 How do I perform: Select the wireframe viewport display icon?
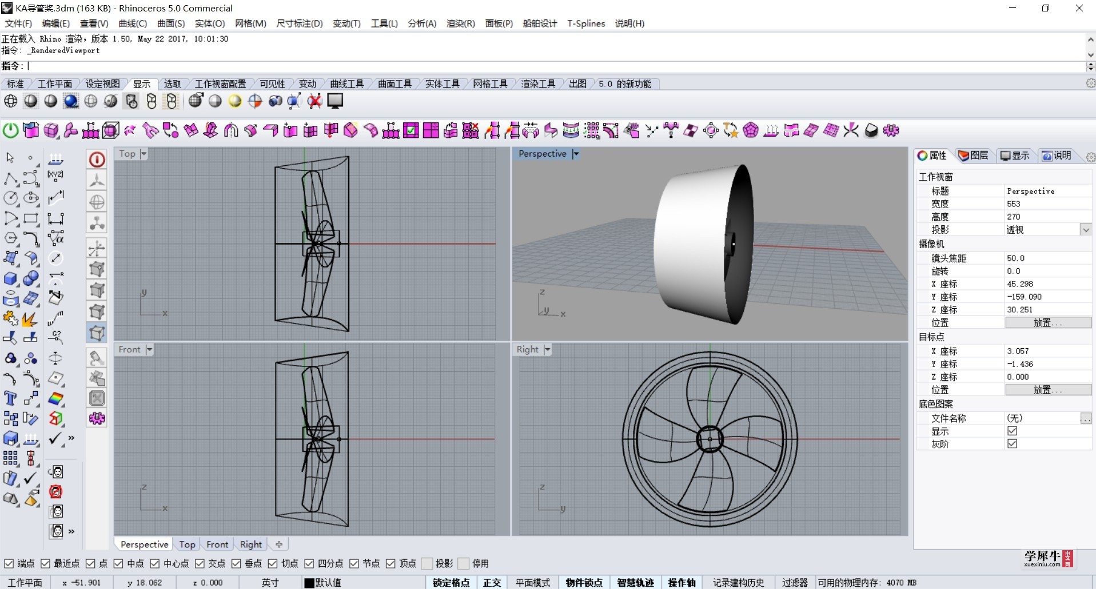pyautogui.click(x=10, y=101)
